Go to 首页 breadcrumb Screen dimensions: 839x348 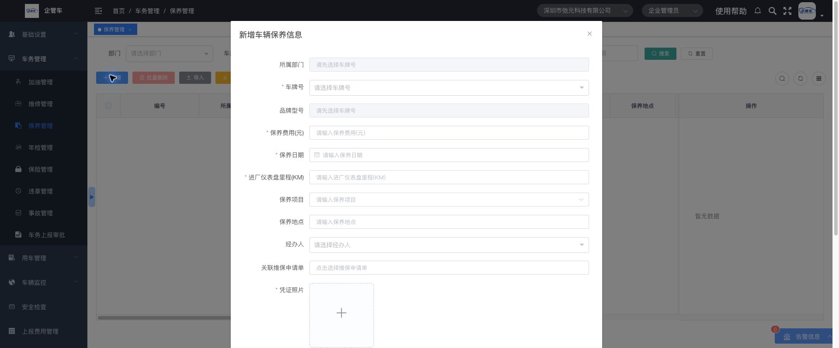click(x=118, y=11)
